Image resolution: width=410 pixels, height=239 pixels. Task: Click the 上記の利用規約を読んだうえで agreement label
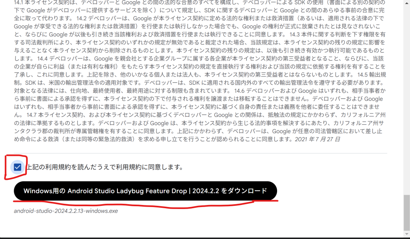coord(105,167)
